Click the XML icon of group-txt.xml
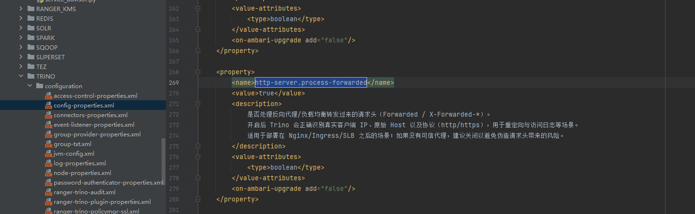This screenshot has width=695, height=214. coord(48,144)
